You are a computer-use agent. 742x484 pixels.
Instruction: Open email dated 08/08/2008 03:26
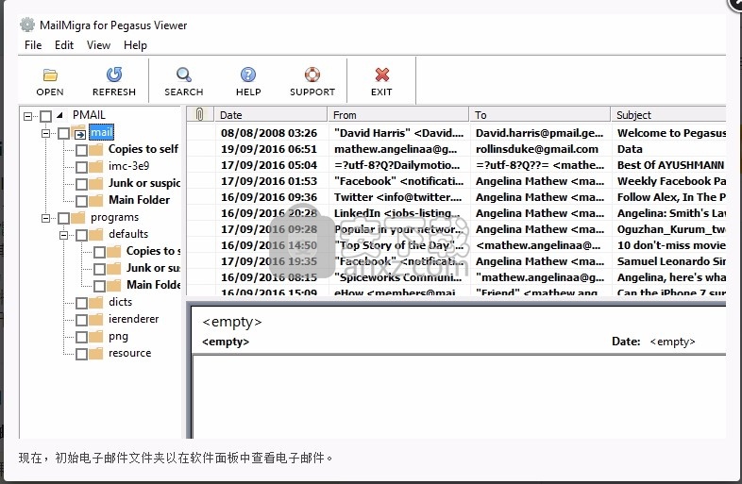click(x=456, y=133)
